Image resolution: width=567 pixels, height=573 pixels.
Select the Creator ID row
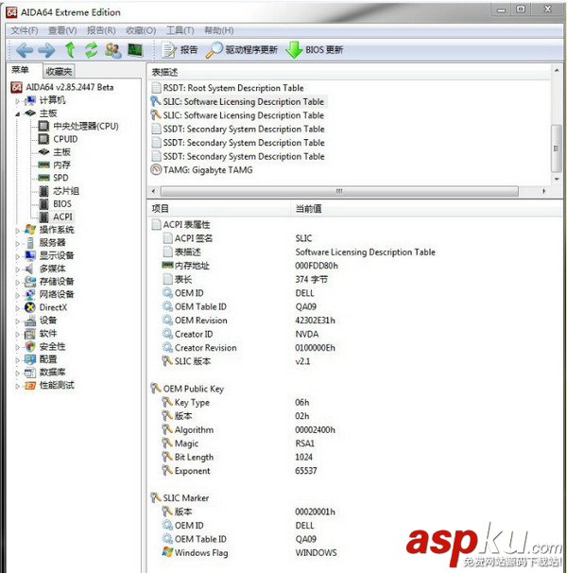[x=240, y=335]
